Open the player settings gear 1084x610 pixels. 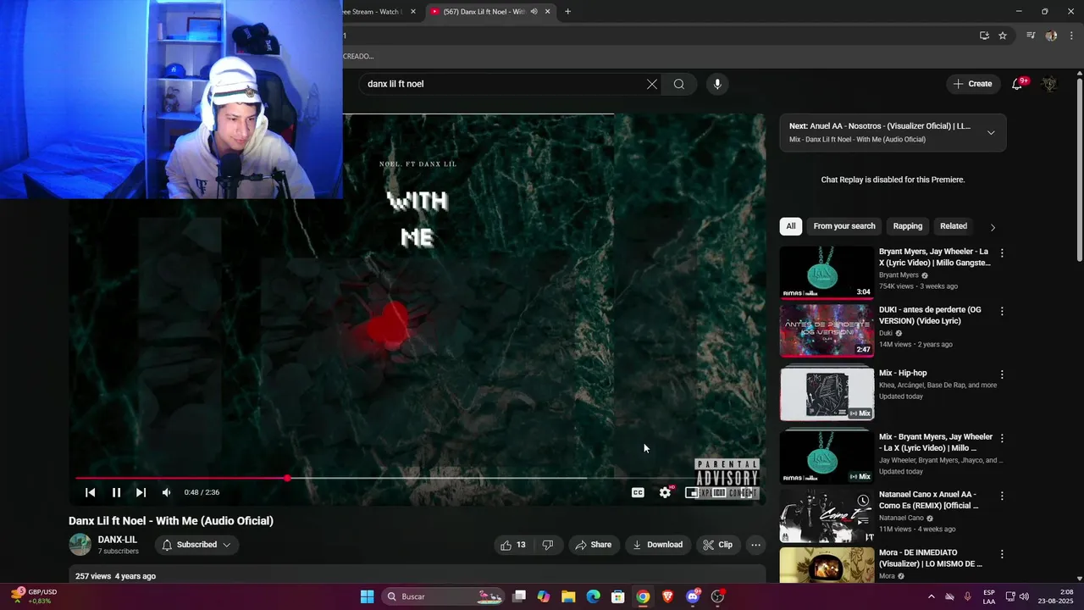pos(666,492)
